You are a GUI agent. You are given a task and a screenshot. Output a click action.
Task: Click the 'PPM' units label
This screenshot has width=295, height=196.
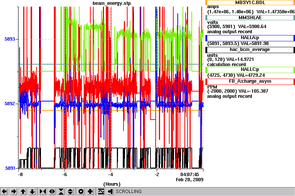coord(212,87)
